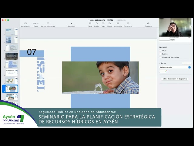Image resolution: width=194 pixels, height=146 pixels.
Task: Select slide 9 thumbnail
Action: tap(12, 97)
